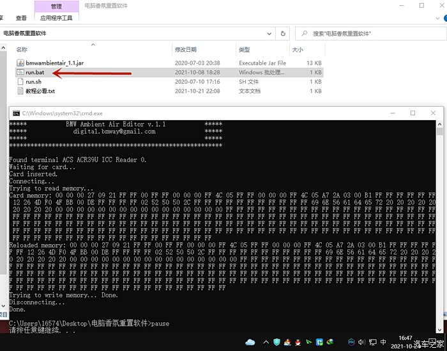This screenshot has width=447, height=351.
Task: Click the cmd.exe title bar icon
Action: 16,113
